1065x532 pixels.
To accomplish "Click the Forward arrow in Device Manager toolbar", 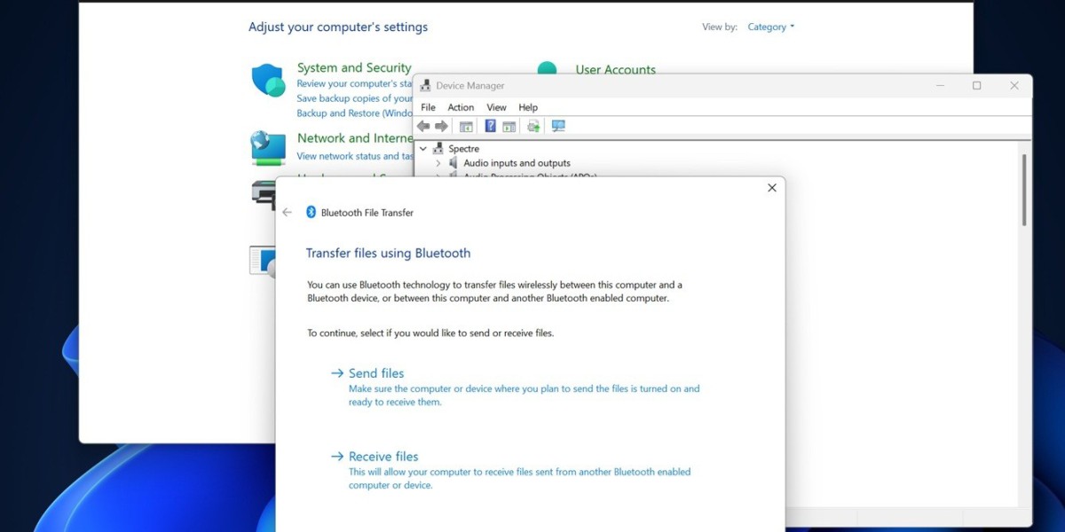I will (x=441, y=126).
